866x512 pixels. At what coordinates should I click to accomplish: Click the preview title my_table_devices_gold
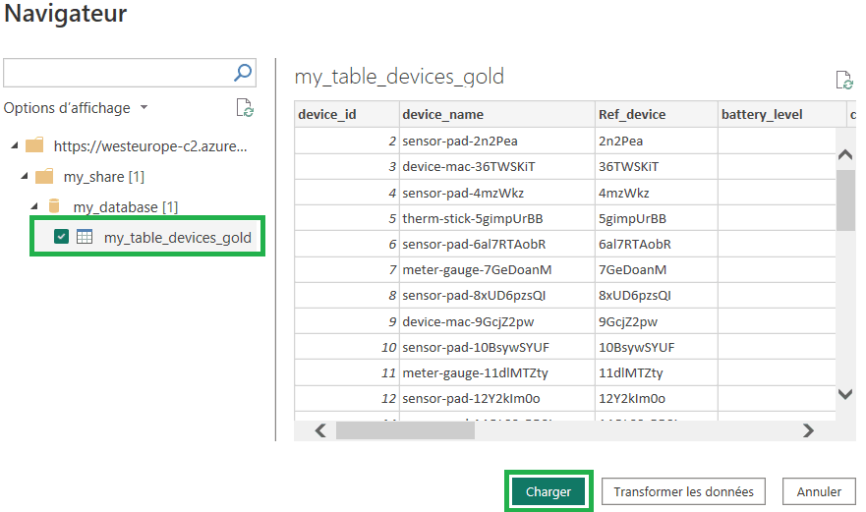click(x=399, y=77)
